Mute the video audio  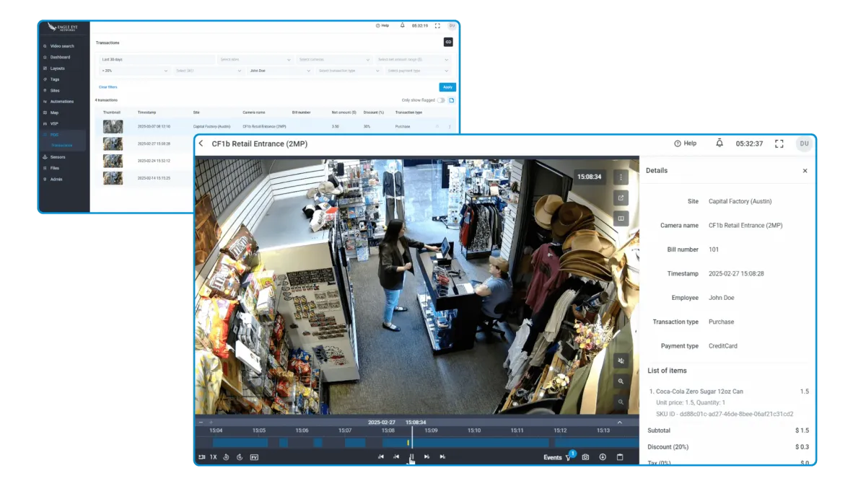621,361
